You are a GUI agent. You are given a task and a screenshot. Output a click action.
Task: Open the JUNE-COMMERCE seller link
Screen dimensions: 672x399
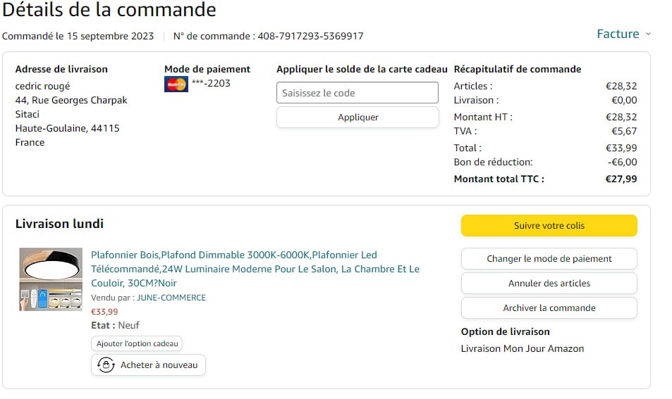pos(171,298)
